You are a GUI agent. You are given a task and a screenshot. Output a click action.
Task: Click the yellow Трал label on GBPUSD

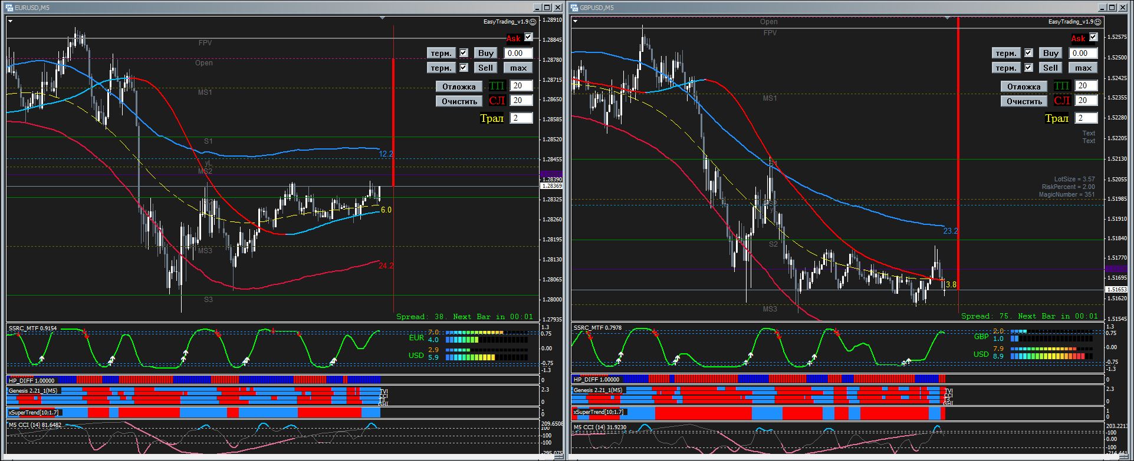coord(1057,118)
